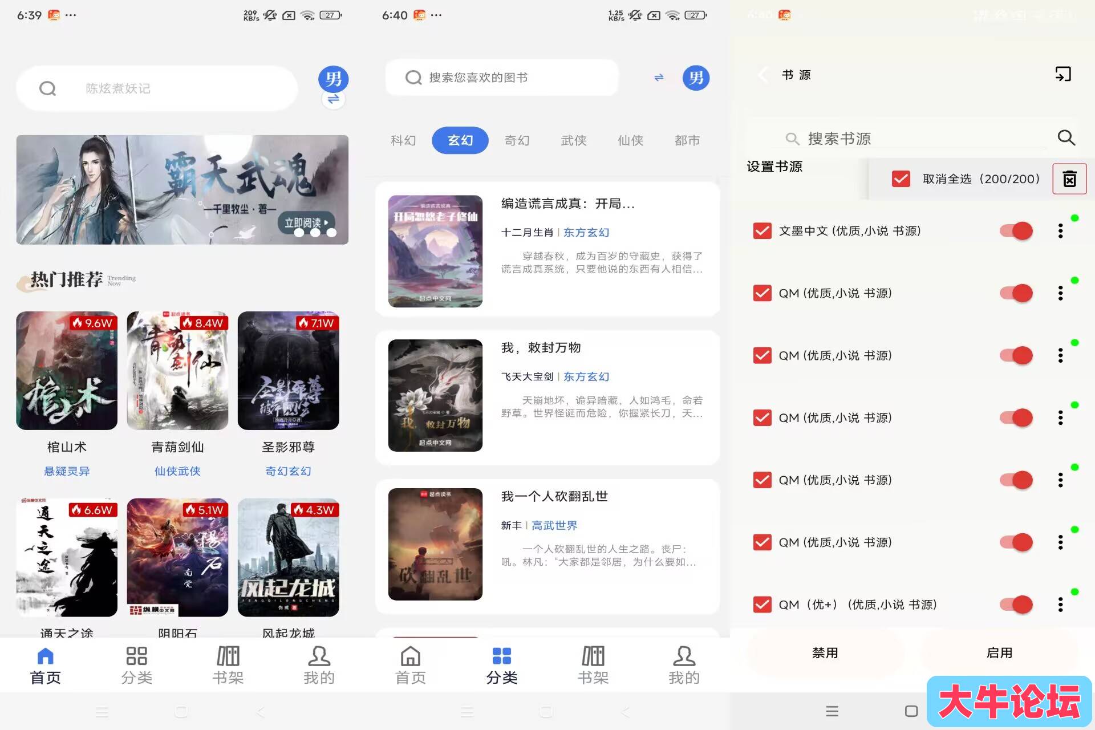The height and width of the screenshot is (730, 1095).
Task: Tap the 分类 icon on the category screen bar
Action: [502, 656]
